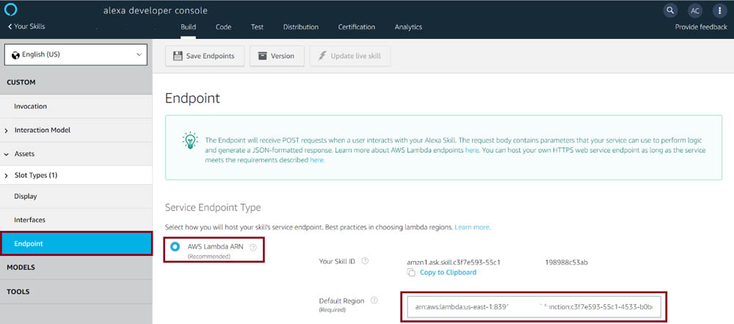Click the Update live skill button
This screenshot has height=324, width=734.
click(x=350, y=56)
